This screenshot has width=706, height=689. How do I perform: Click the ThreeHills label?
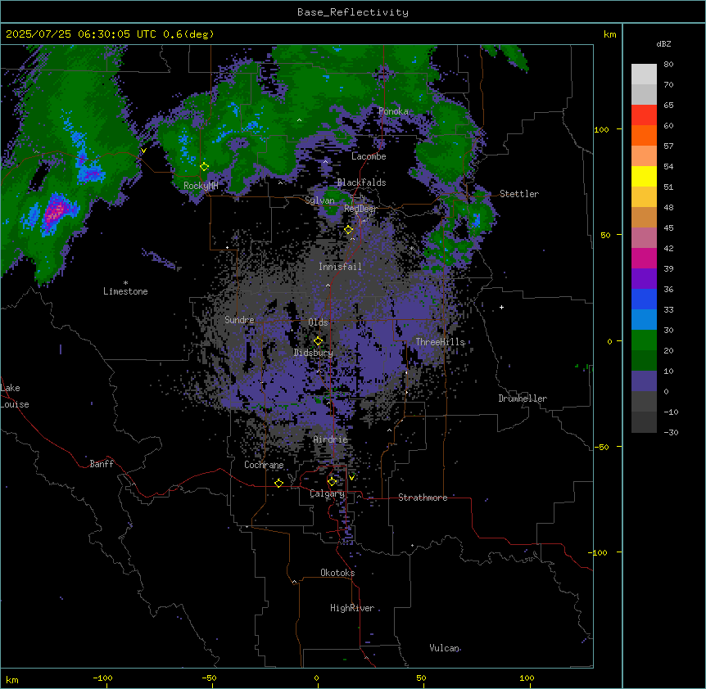point(441,342)
